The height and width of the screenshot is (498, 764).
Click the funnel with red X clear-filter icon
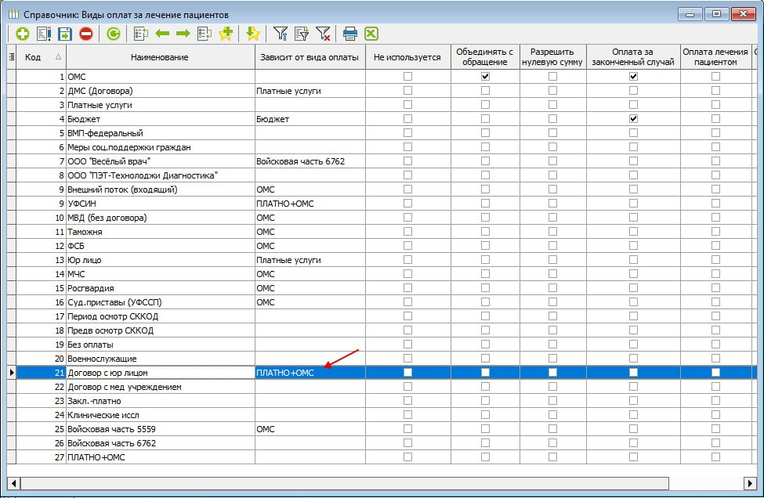click(x=323, y=34)
